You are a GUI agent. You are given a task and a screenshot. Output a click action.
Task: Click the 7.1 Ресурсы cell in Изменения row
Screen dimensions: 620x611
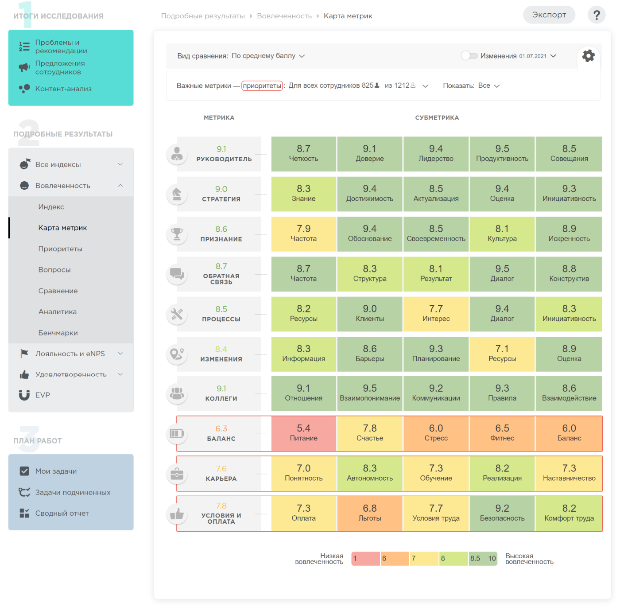click(502, 354)
